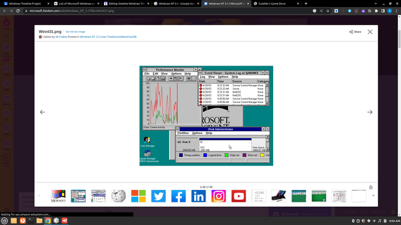Select the Microsoft four-square logo thumbnail

[138, 196]
